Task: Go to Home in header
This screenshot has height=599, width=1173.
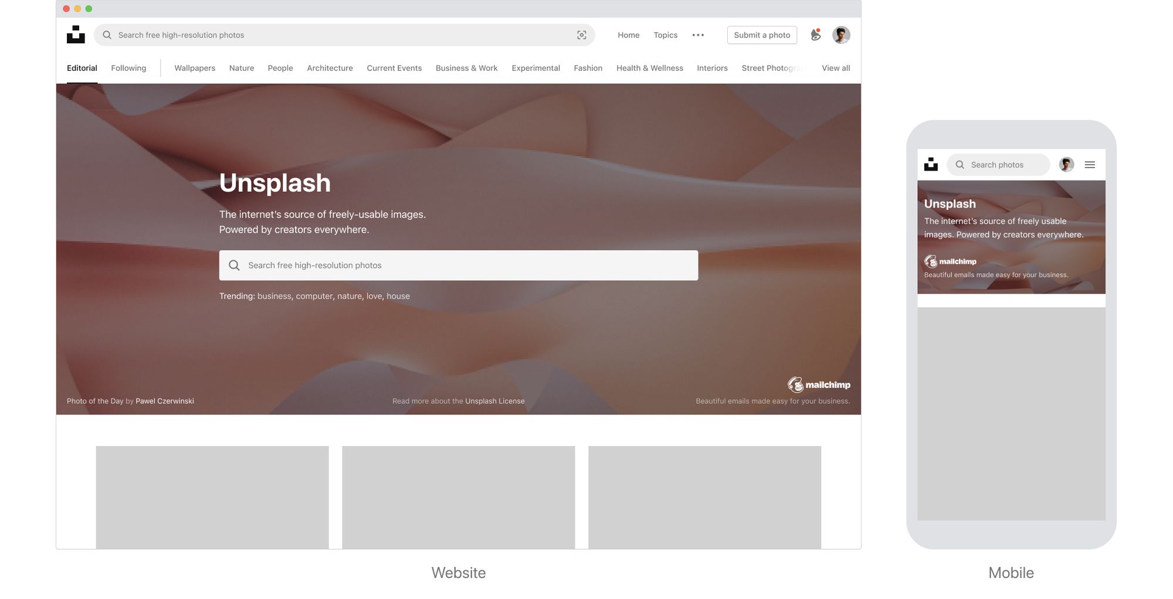Action: point(628,35)
